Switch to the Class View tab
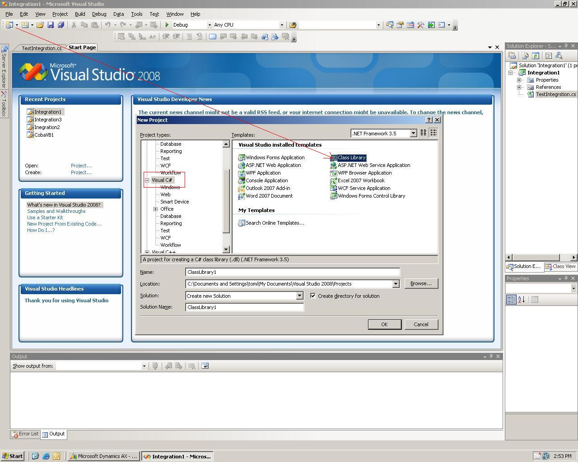The height and width of the screenshot is (462, 578). click(560, 266)
